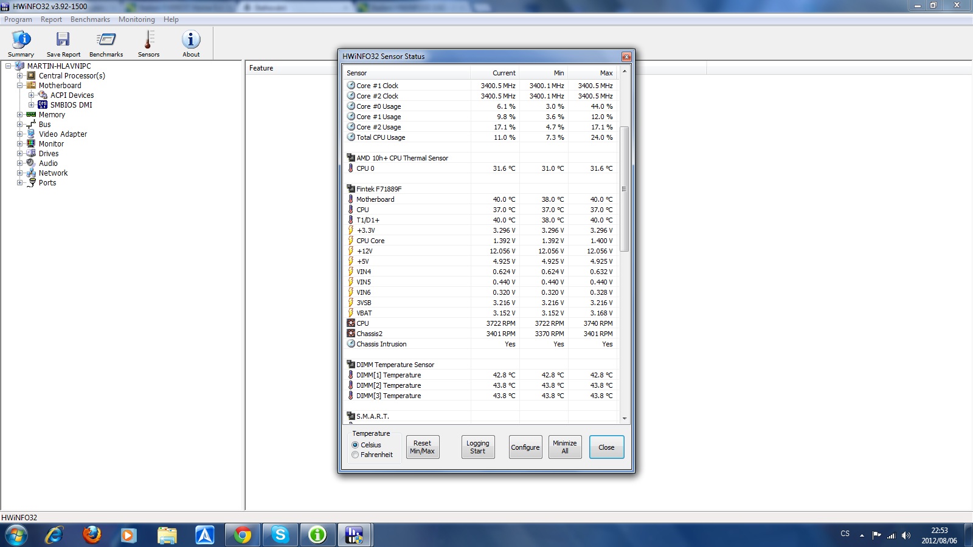Select the CPU Core voltage row
973x547 pixels.
click(481, 241)
